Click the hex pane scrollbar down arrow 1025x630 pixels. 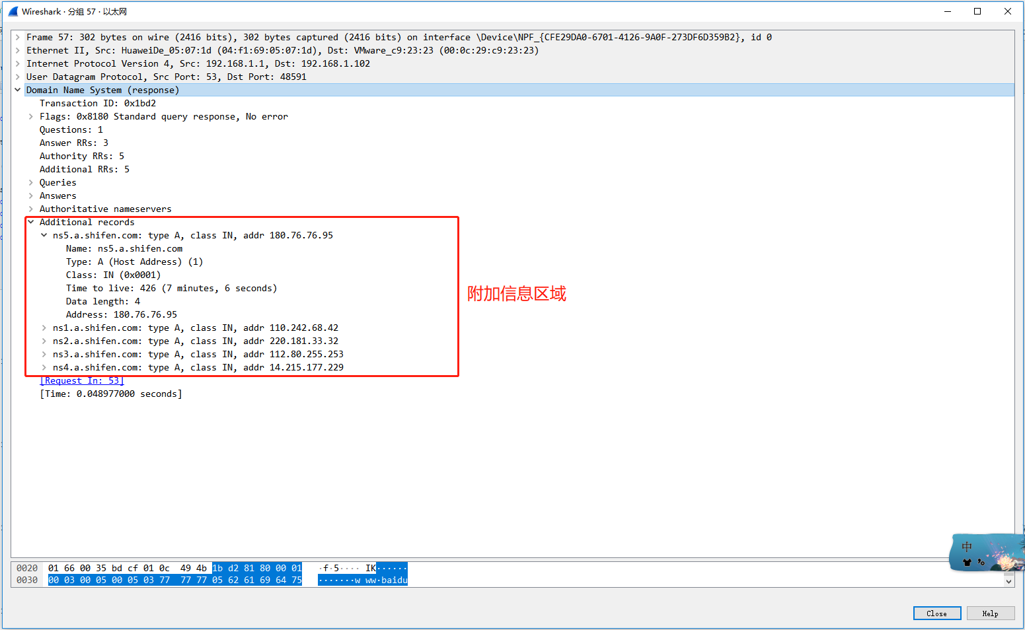pyautogui.click(x=1009, y=582)
